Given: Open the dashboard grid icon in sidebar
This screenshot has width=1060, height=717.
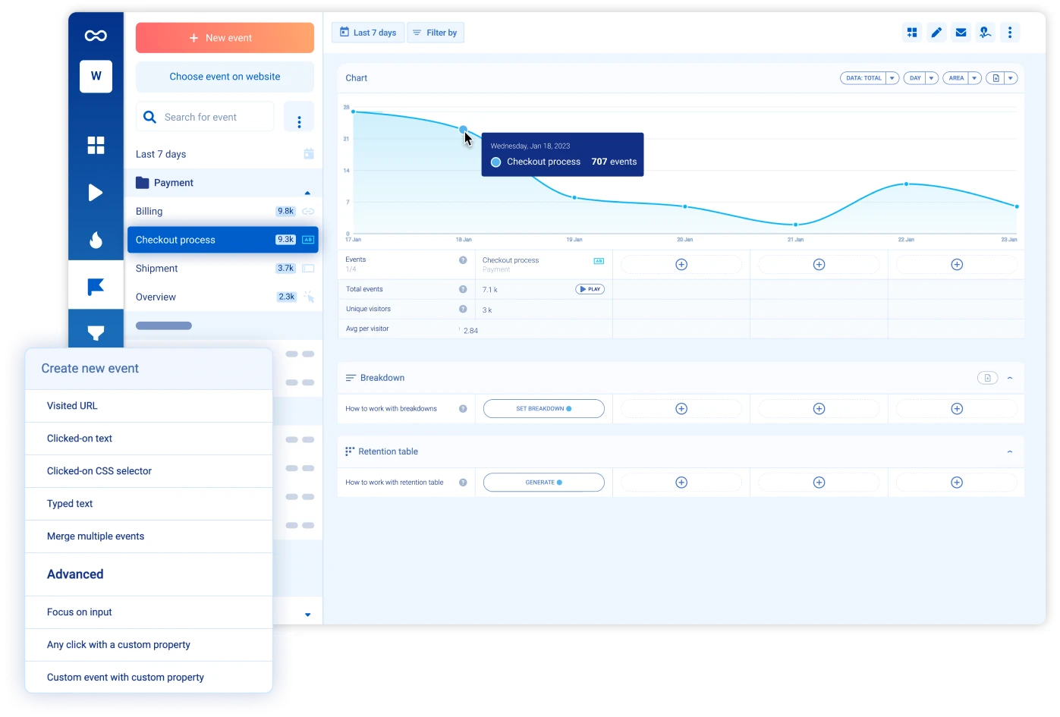Looking at the screenshot, I should pyautogui.click(x=96, y=145).
